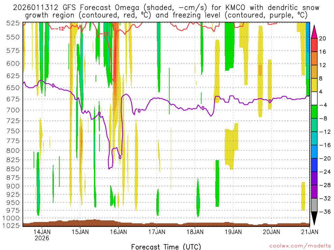
Task: Click the 900 pressure level label
Action: coord(13,186)
